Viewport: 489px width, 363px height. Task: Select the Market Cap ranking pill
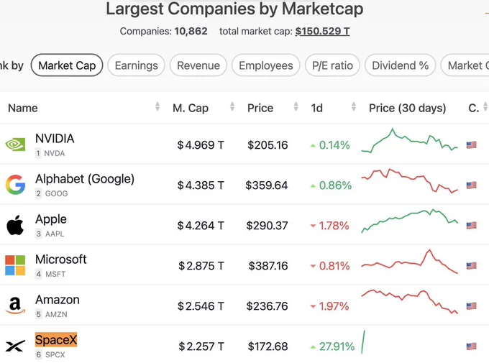pyautogui.click(x=67, y=65)
